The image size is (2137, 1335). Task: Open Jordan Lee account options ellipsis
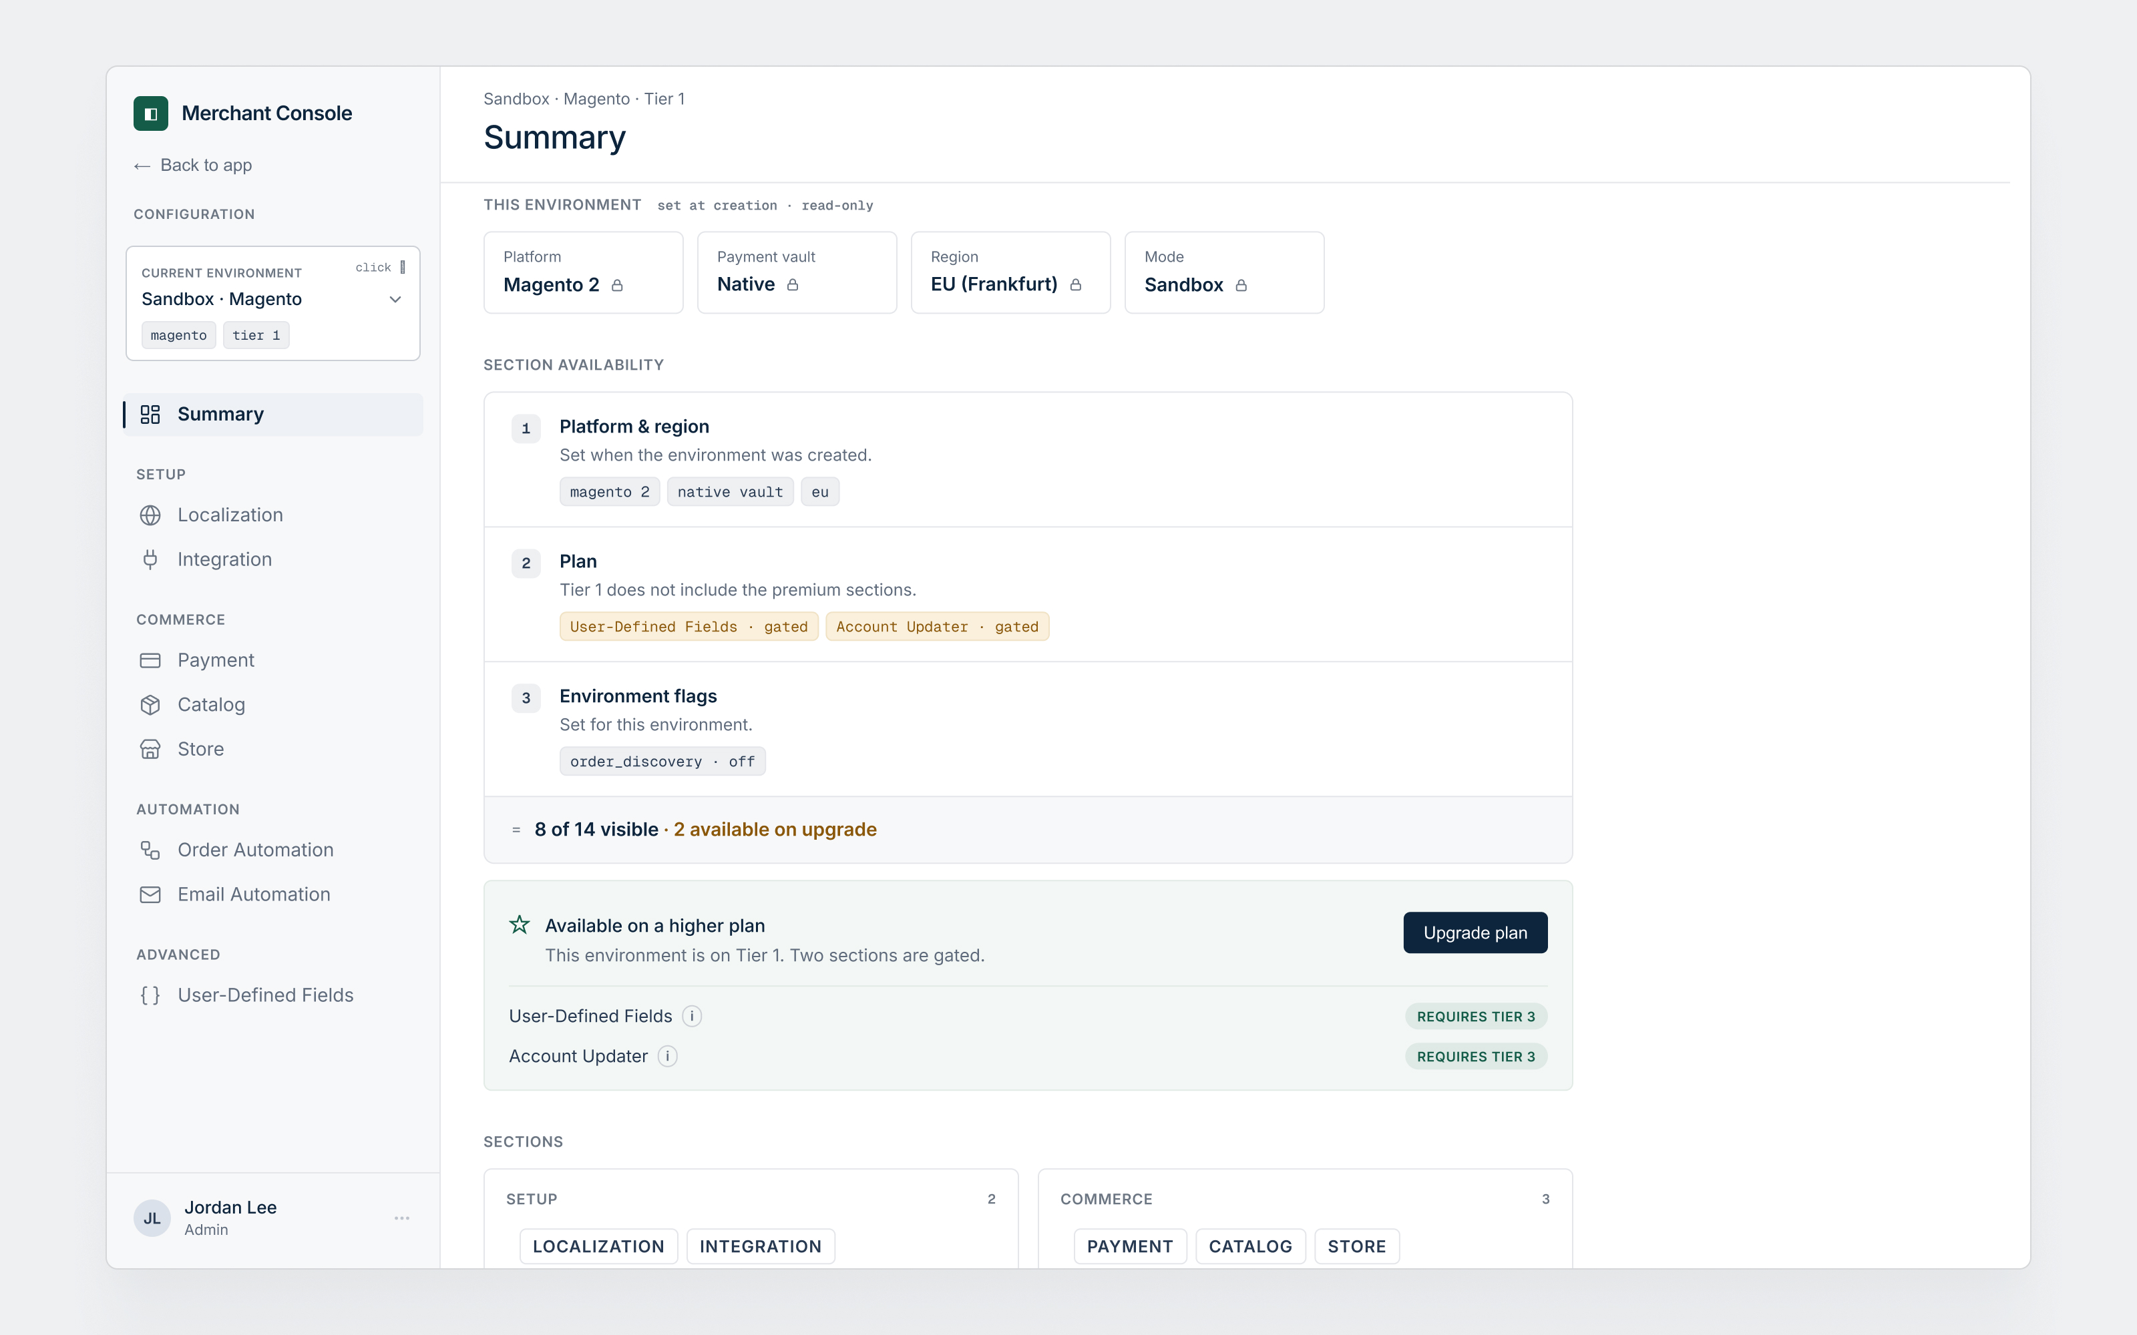tap(402, 1218)
